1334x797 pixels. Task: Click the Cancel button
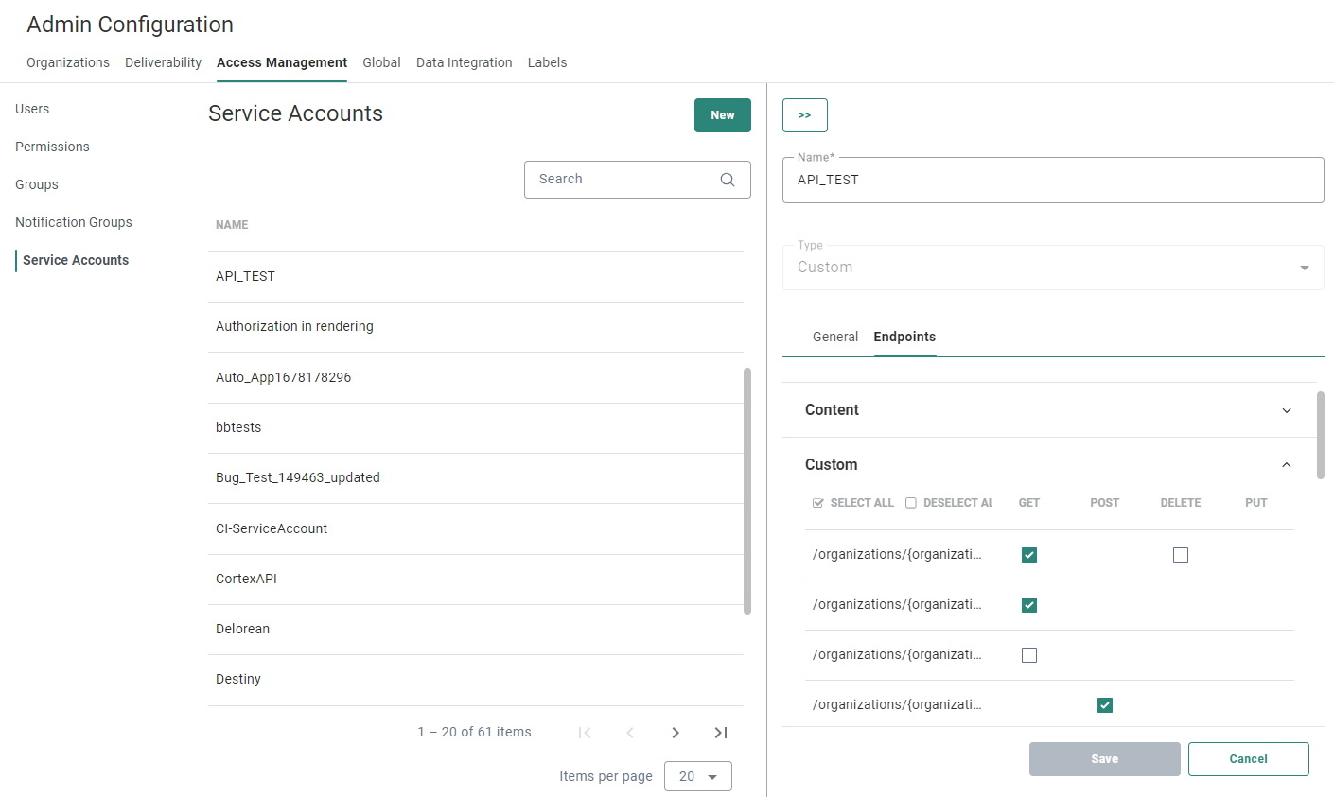pyautogui.click(x=1248, y=759)
